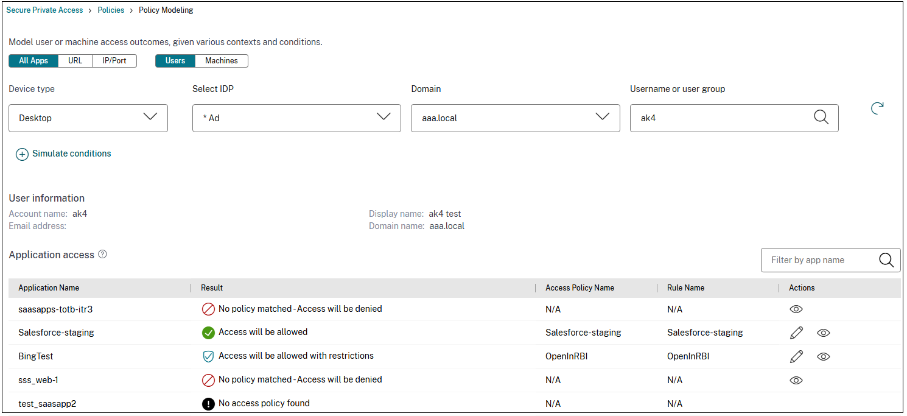The height and width of the screenshot is (416, 907).
Task: Open the help tooltip next to Application access
Action: coord(102,255)
